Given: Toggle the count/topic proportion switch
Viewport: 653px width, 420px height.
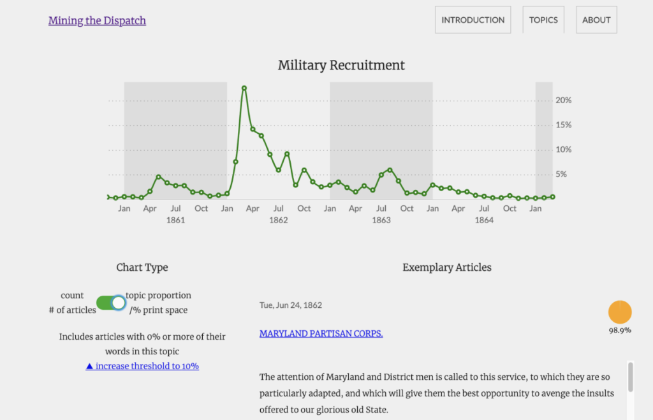Looking at the screenshot, I should point(111,303).
